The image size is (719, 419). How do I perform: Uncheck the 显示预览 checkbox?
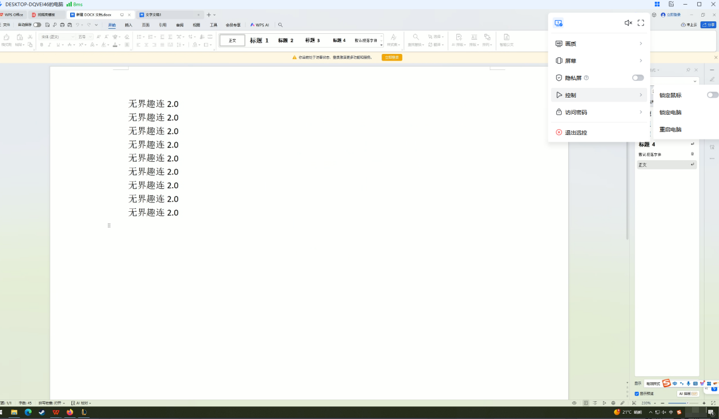coord(637,394)
